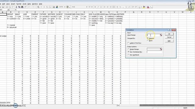Click the Help icon after the zoom box

tap(67, 7)
